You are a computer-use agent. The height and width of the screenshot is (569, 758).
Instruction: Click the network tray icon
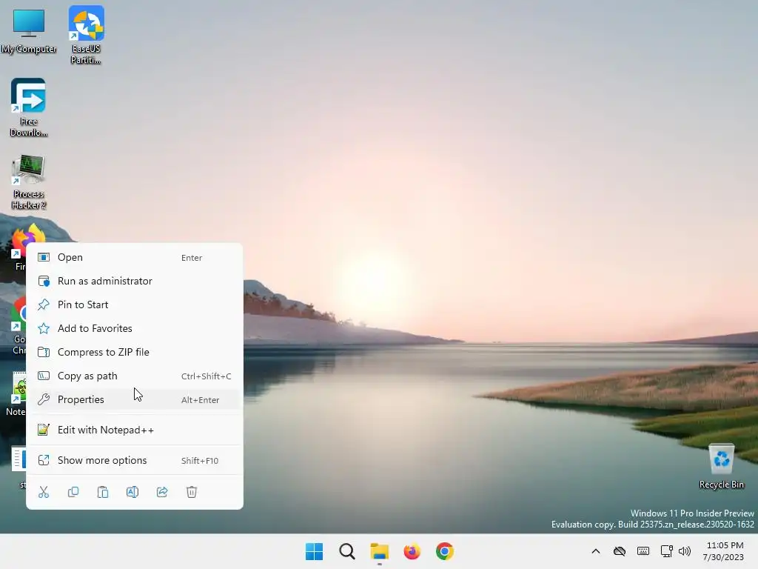click(667, 551)
